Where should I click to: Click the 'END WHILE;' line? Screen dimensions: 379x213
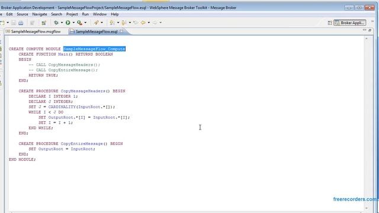[41, 128]
